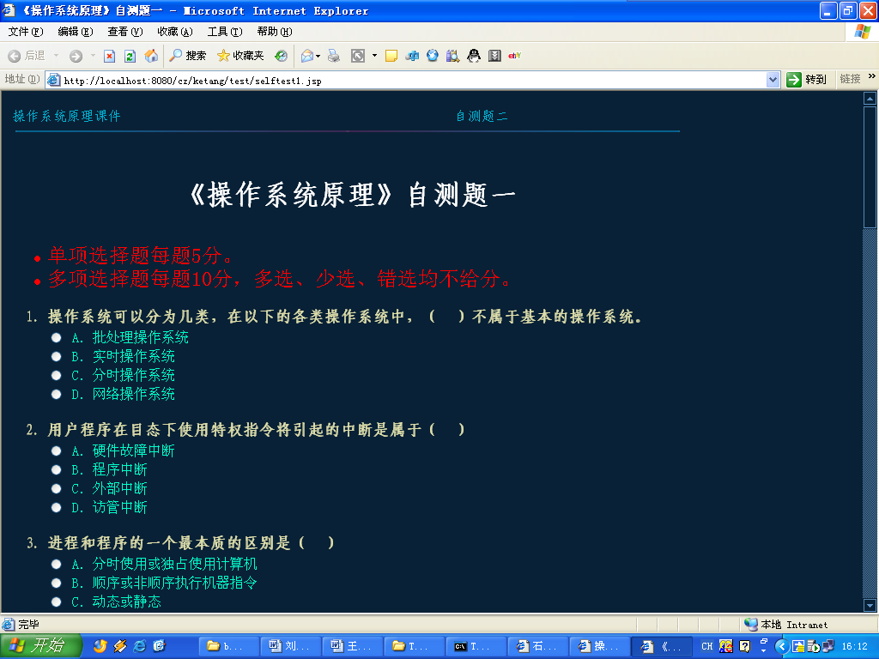Screen dimensions: 879x659
Task: Follow the 操作系统原理课件 link
Action: pos(67,116)
